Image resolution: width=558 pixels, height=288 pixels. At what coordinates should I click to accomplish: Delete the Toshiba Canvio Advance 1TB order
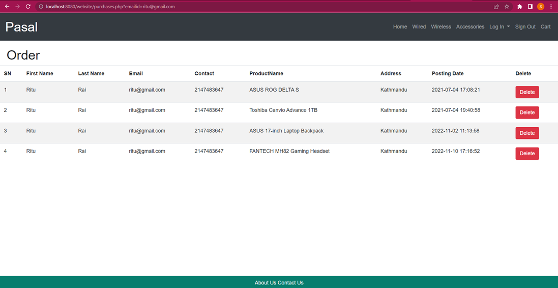click(x=527, y=112)
